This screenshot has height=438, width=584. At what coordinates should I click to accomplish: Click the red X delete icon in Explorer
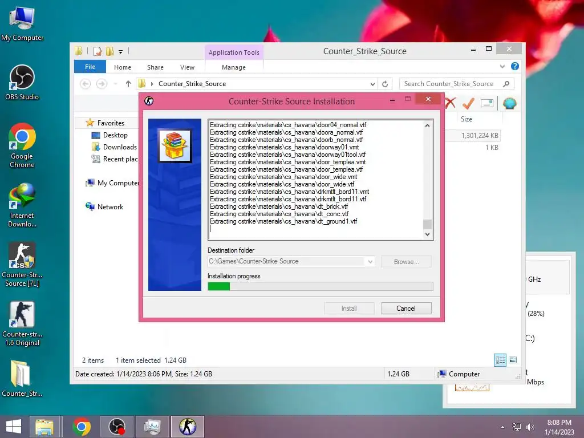451,103
